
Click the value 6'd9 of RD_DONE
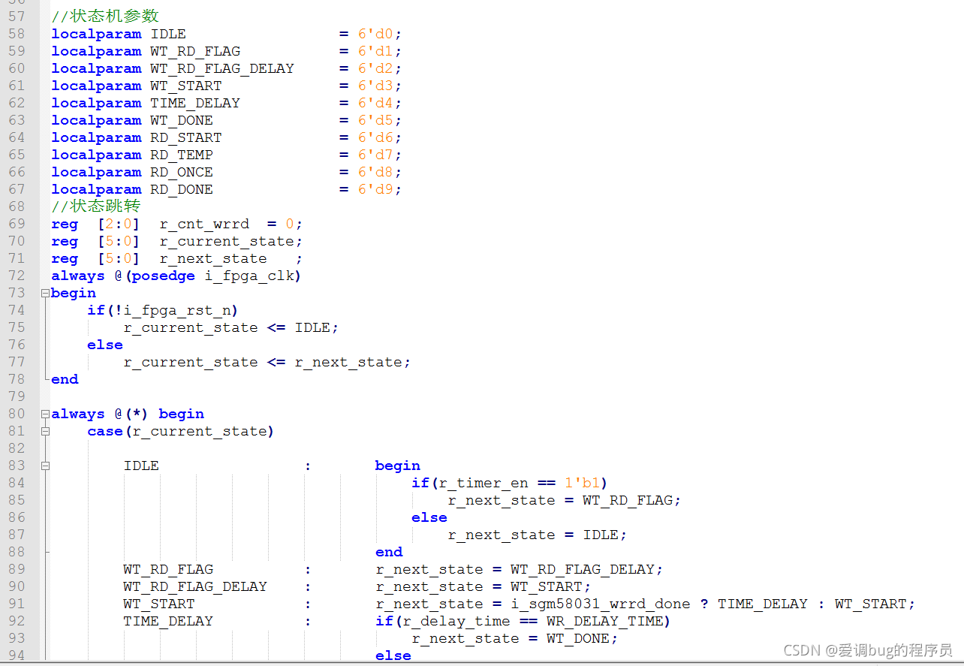click(x=375, y=189)
